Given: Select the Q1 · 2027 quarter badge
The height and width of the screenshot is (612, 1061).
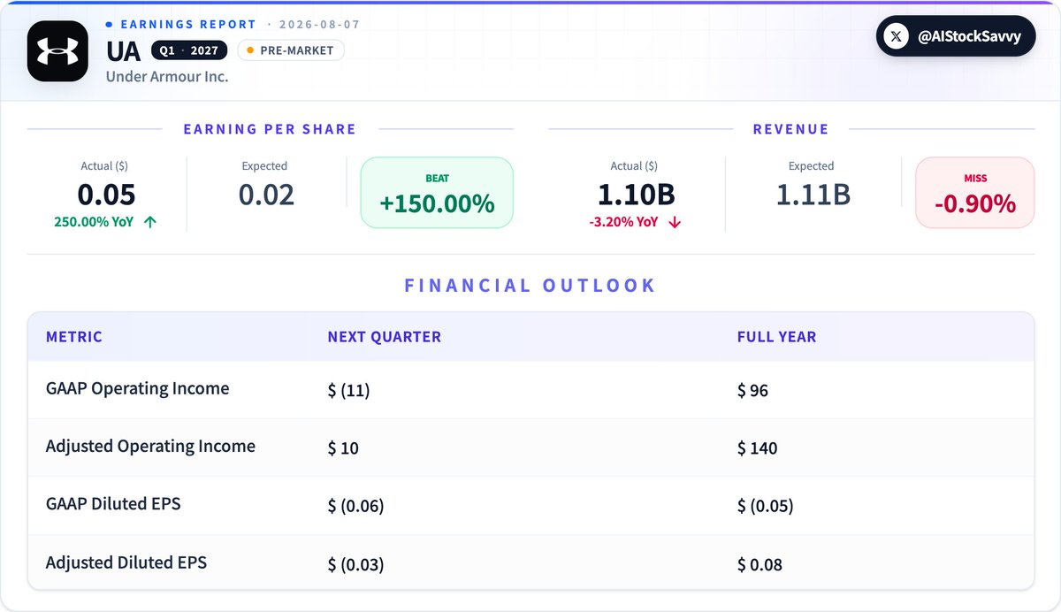Looking at the screenshot, I should [x=189, y=50].
